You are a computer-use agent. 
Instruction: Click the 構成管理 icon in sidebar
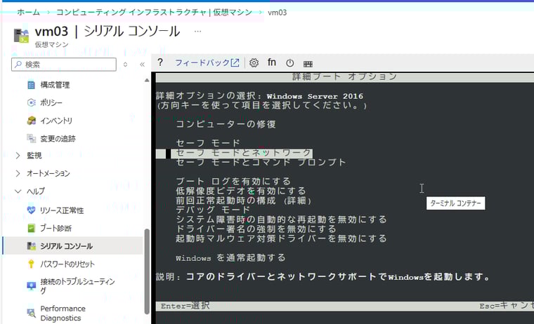pyautogui.click(x=31, y=85)
